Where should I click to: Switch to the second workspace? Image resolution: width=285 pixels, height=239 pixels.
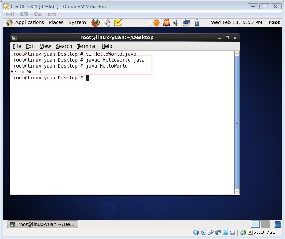265,224
